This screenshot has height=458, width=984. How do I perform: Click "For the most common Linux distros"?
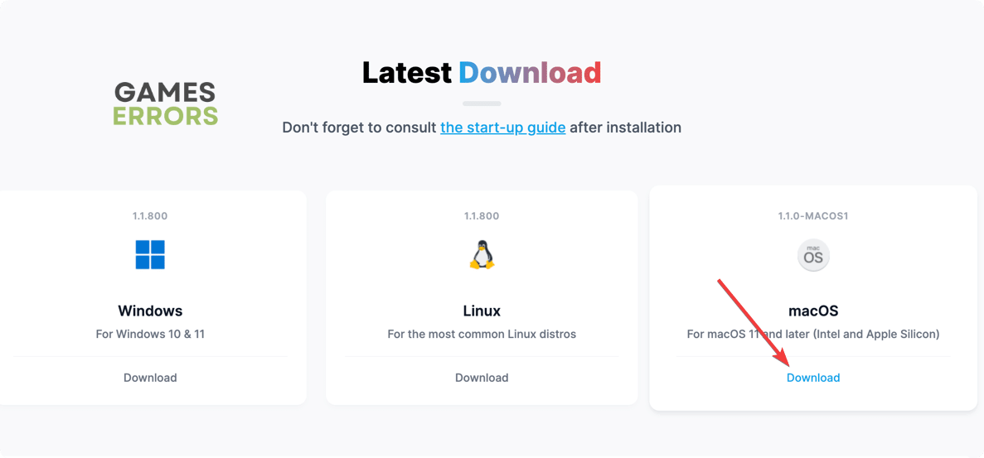482,335
